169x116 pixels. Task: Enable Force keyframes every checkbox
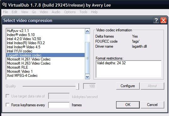tap(8, 105)
